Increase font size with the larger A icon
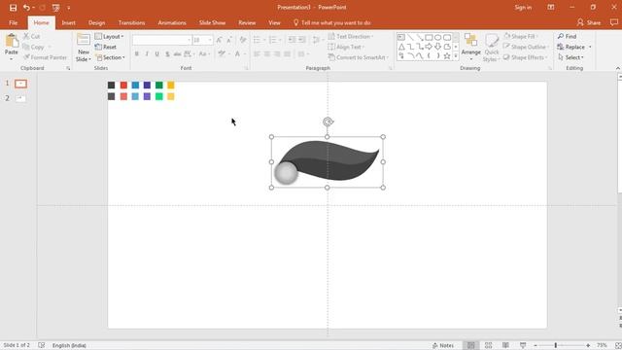 (219, 40)
